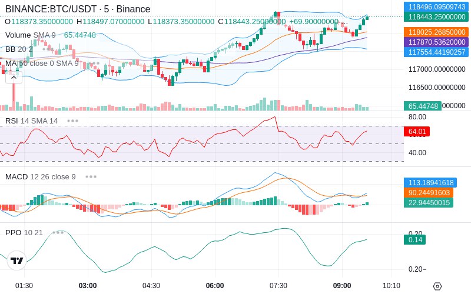Click orange price label 118025.26850000

(436, 32)
